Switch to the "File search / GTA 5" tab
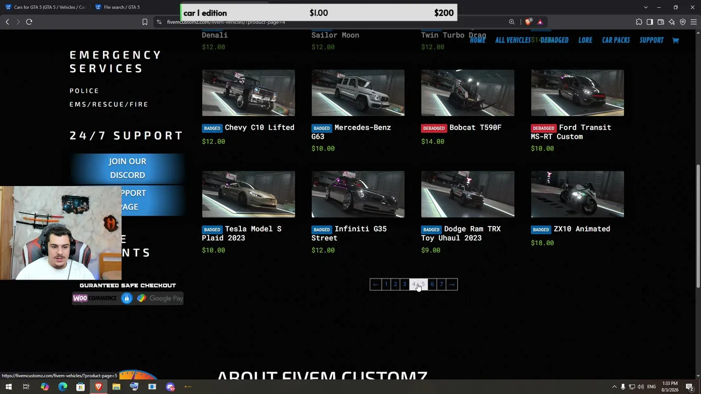701x394 pixels. pyautogui.click(x=120, y=7)
